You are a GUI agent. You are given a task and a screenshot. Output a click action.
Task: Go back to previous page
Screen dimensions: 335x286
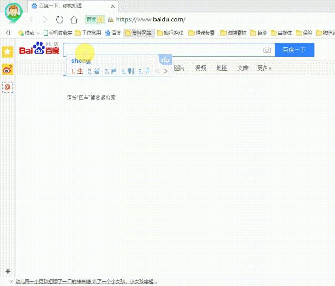click(32, 20)
